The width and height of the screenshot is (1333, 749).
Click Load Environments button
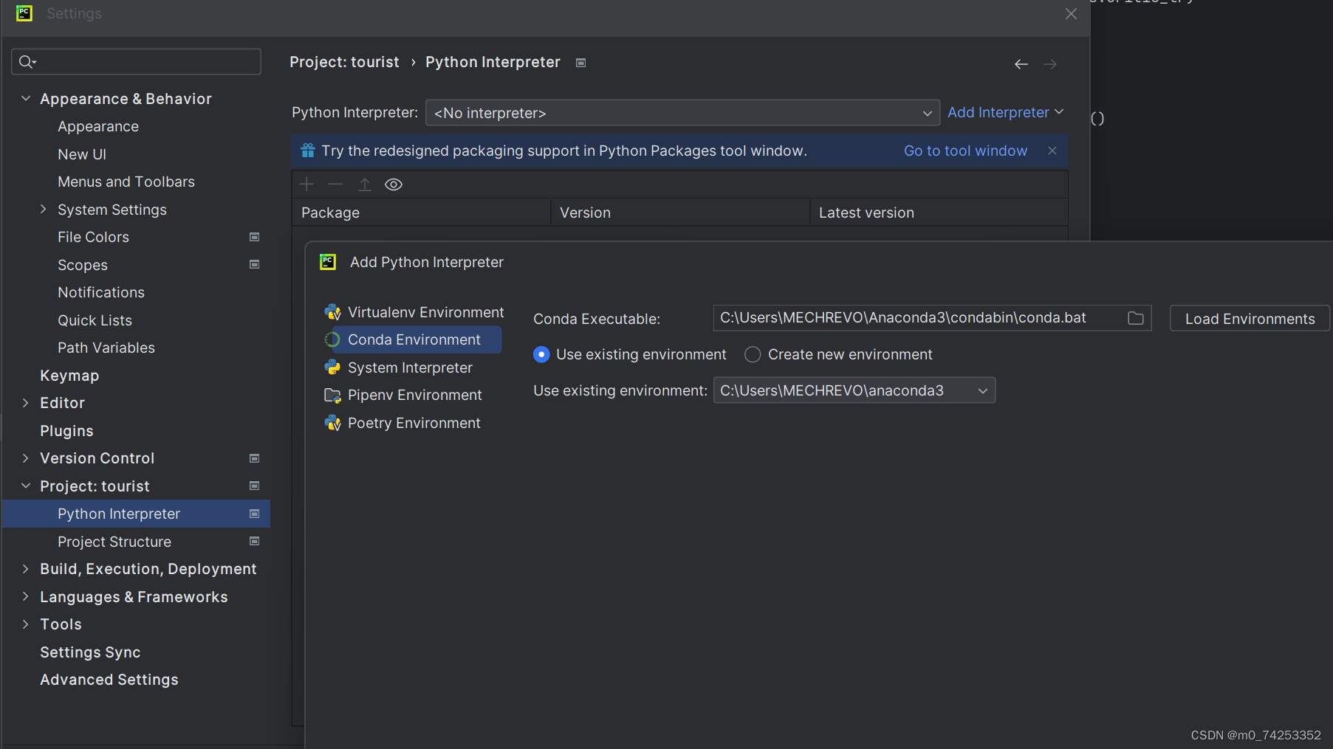click(1250, 319)
